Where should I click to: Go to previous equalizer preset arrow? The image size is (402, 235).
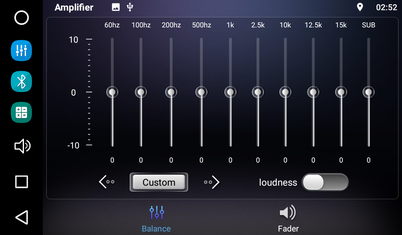point(106,182)
